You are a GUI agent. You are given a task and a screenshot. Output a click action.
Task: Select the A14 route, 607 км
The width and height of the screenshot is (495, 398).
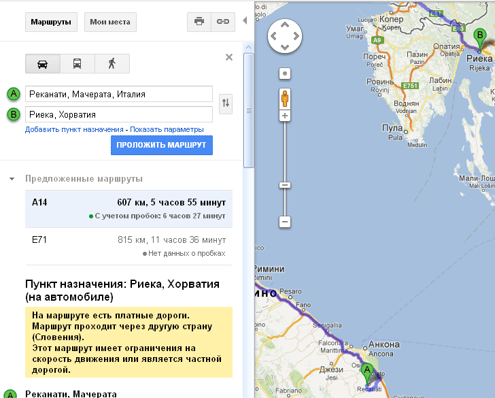coord(129,208)
